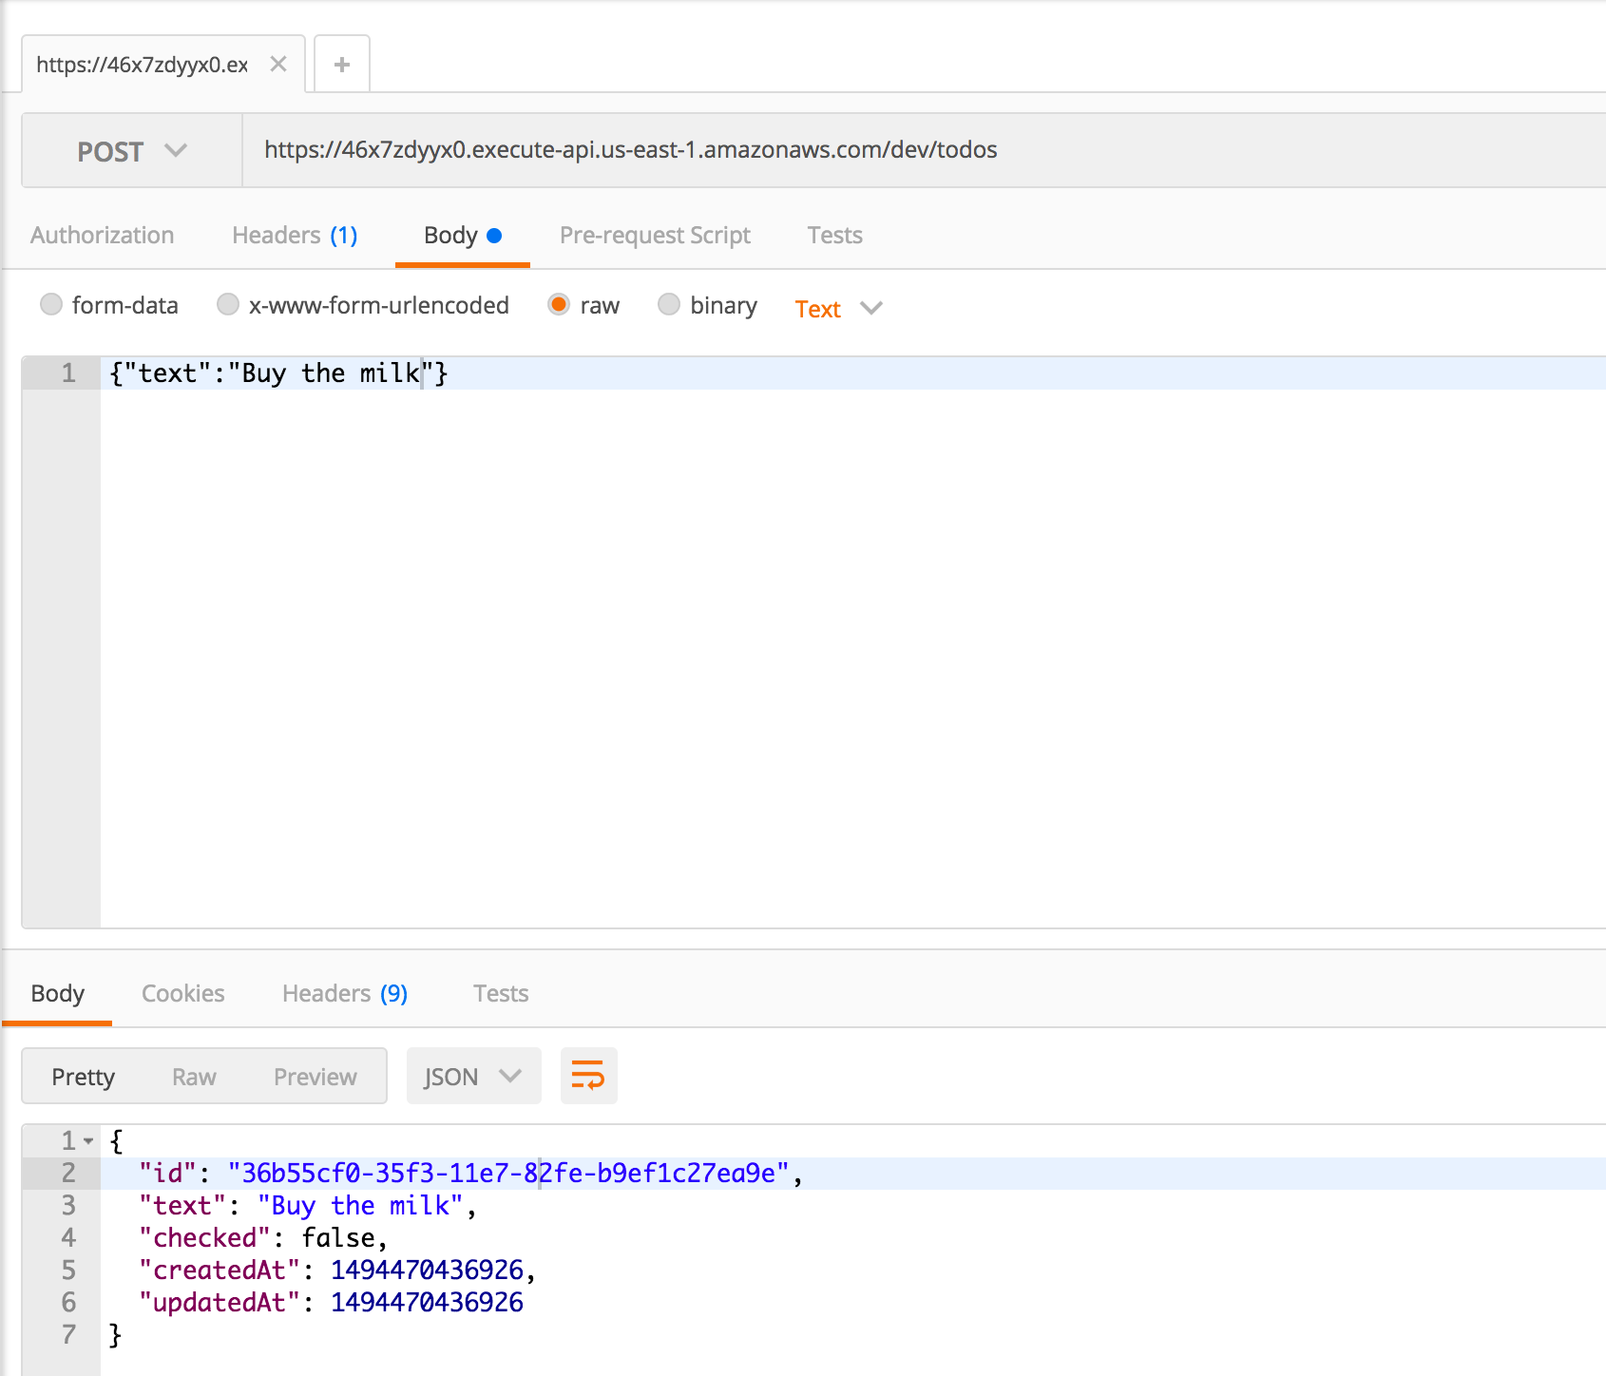This screenshot has width=1606, height=1376.
Task: Select the form-data radio option
Action: coord(51,304)
